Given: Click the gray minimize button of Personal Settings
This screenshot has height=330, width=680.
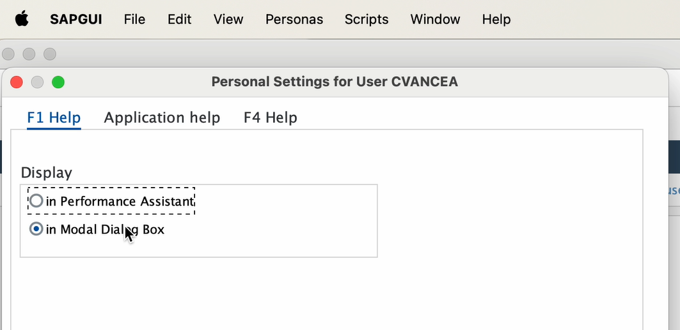Looking at the screenshot, I should point(37,82).
